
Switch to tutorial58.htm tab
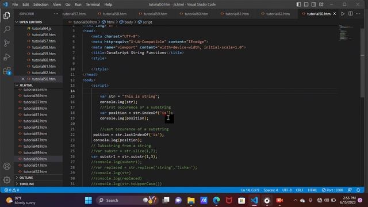(113, 14)
